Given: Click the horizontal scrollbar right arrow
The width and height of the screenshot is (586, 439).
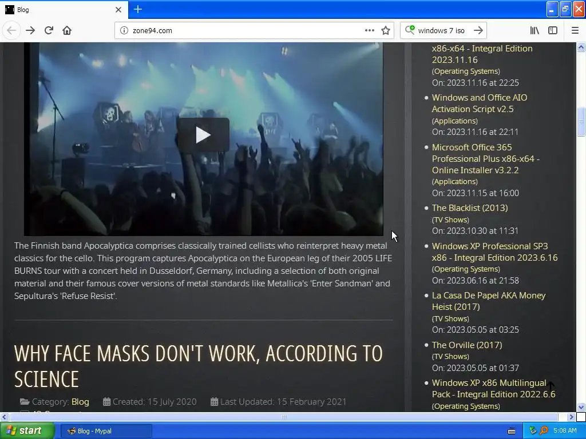Looking at the screenshot, I should pyautogui.click(x=571, y=417).
